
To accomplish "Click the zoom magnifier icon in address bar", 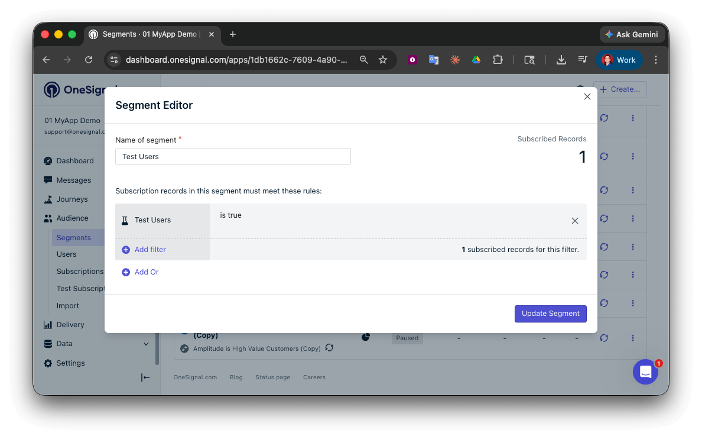I will [363, 60].
